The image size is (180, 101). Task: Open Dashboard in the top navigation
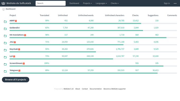tap(74, 3)
